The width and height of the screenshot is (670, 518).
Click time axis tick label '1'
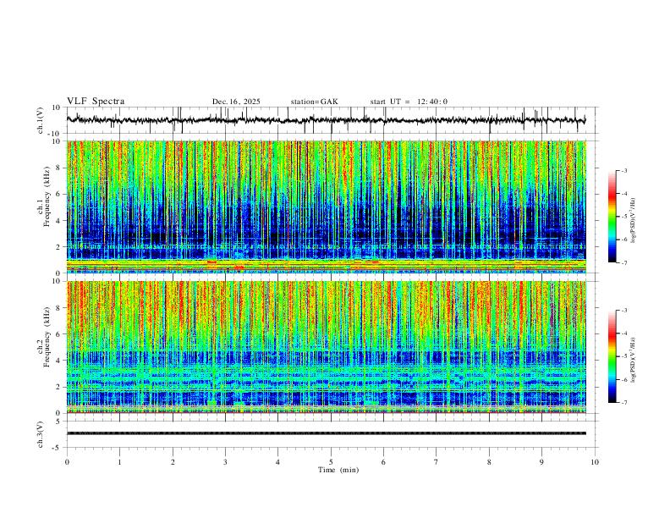tap(119, 462)
